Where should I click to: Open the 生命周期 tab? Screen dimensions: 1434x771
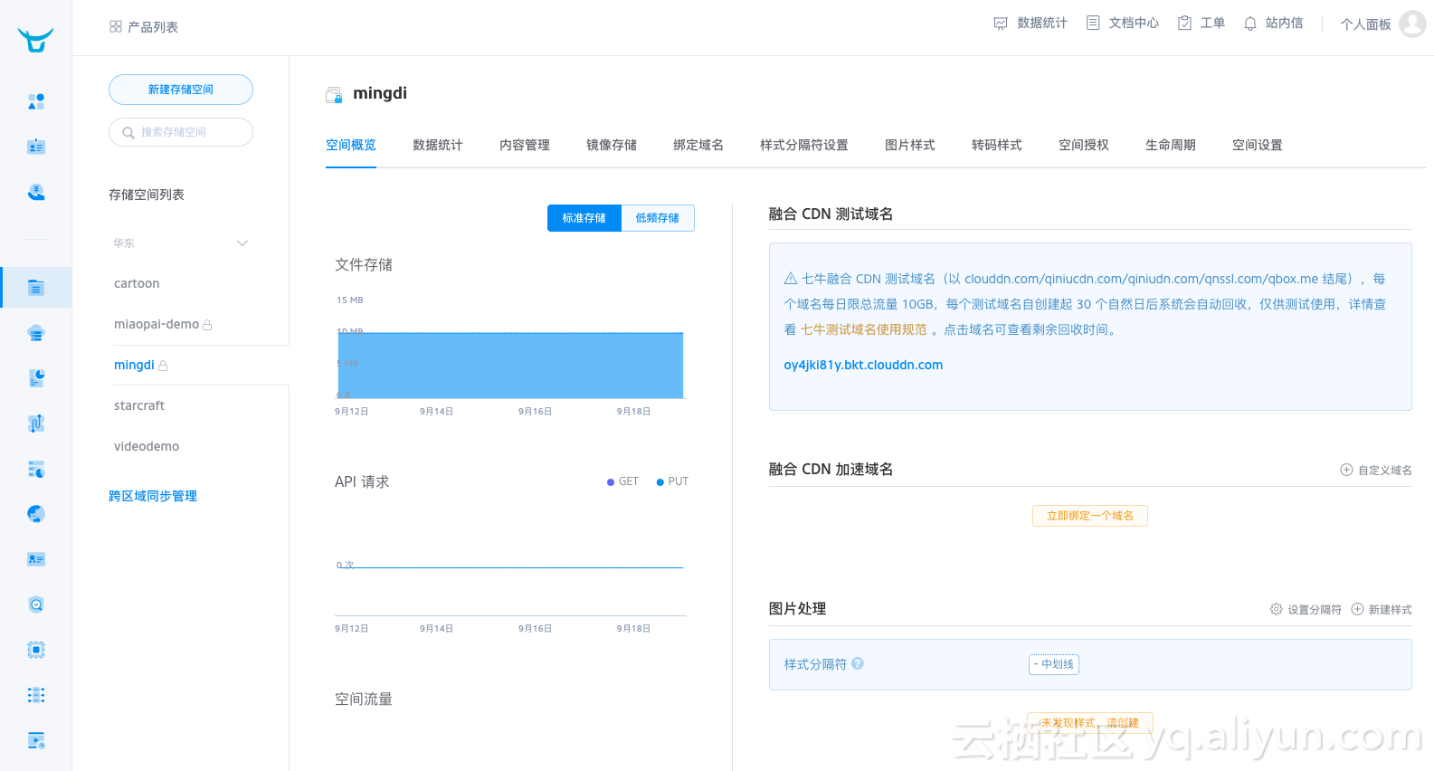[1171, 145]
